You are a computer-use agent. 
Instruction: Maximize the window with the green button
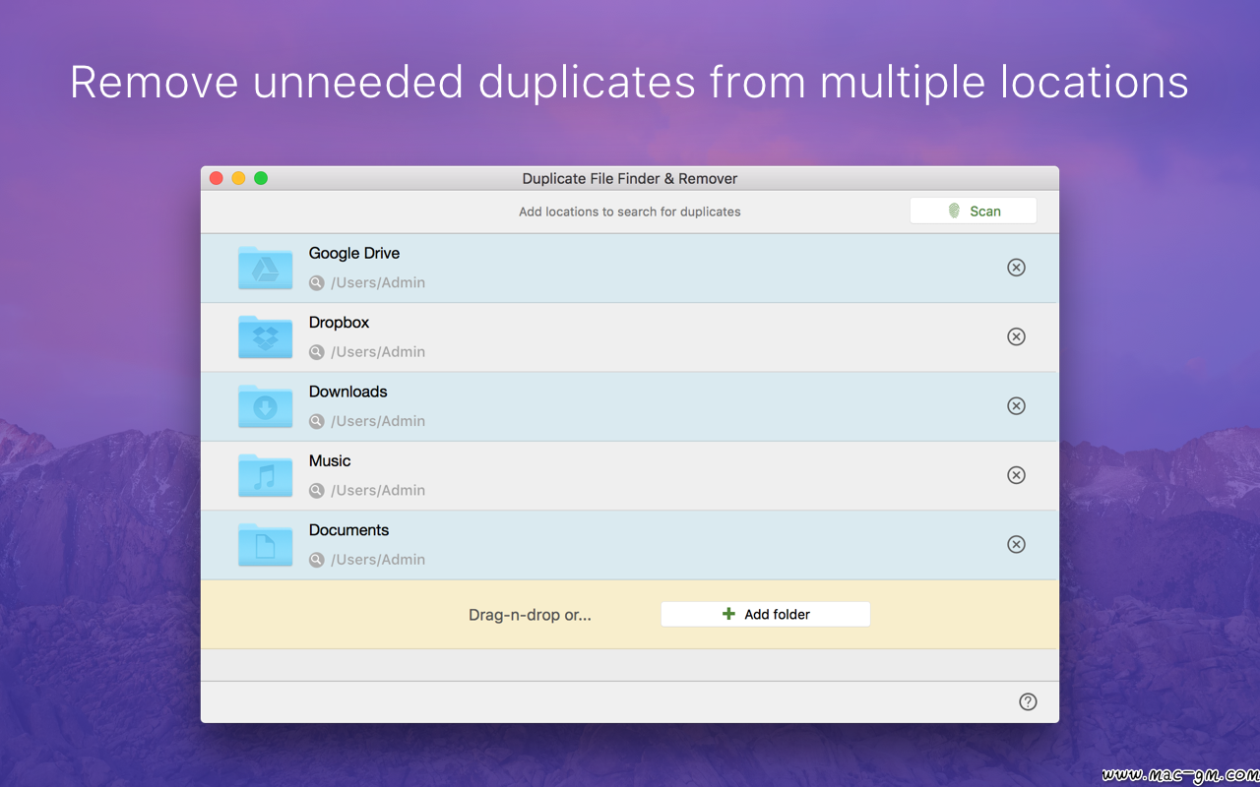click(x=261, y=178)
